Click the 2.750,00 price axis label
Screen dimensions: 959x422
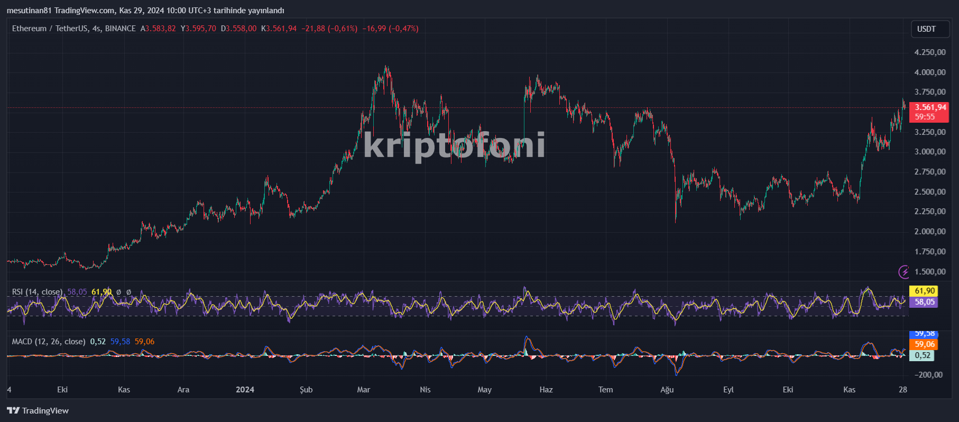pyautogui.click(x=930, y=172)
